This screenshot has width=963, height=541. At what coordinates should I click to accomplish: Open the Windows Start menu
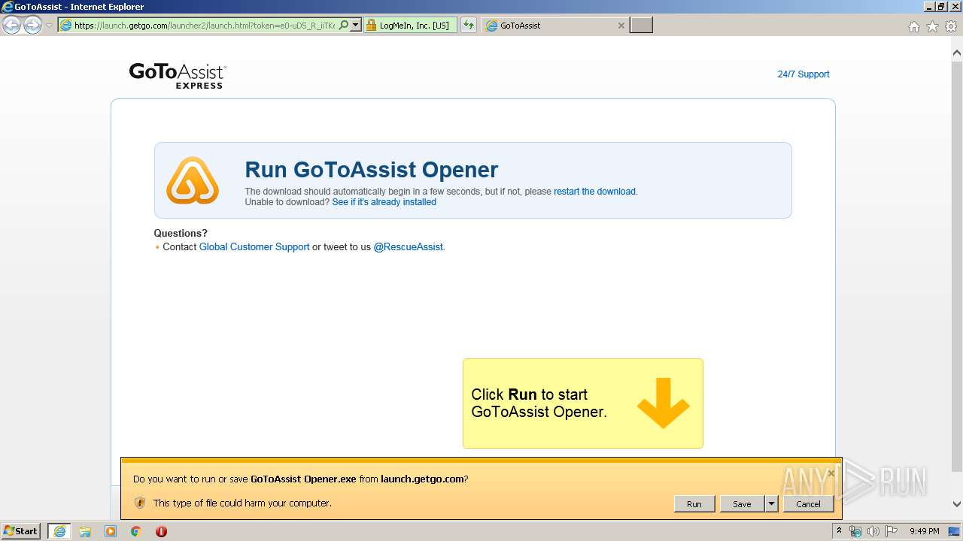[21, 531]
